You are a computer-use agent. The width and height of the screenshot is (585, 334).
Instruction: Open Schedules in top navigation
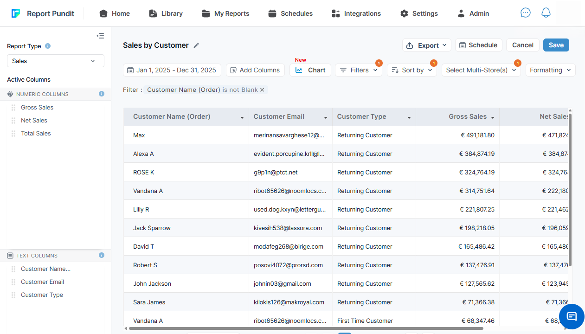click(290, 13)
